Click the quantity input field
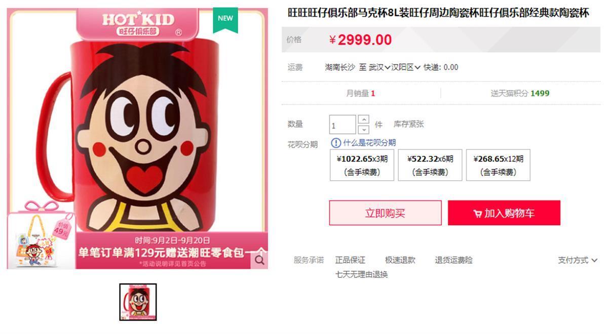 coord(343,125)
